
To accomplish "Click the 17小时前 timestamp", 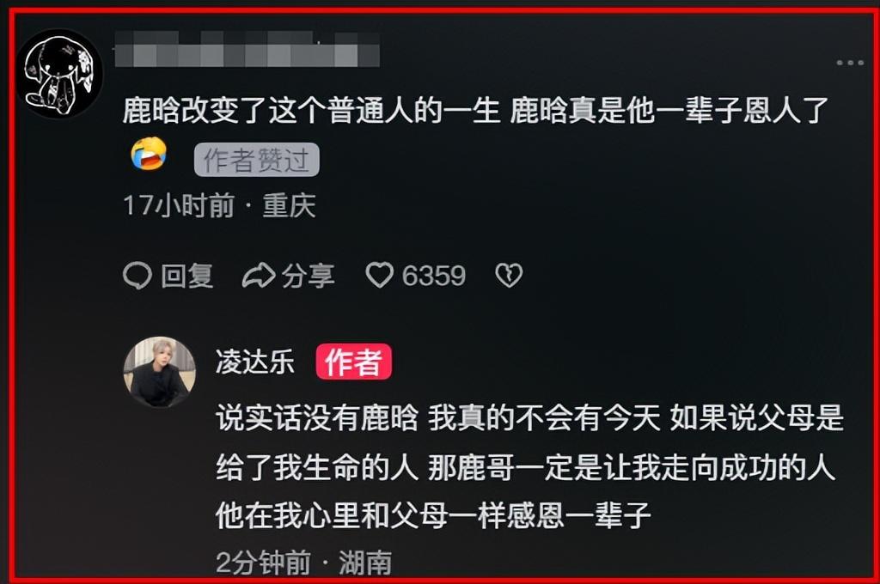I will pos(179,205).
